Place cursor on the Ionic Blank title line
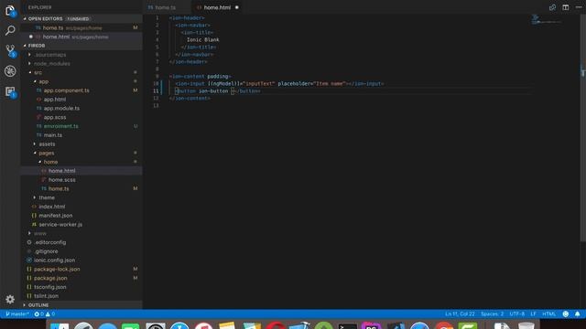The width and height of the screenshot is (586, 329). coord(203,39)
